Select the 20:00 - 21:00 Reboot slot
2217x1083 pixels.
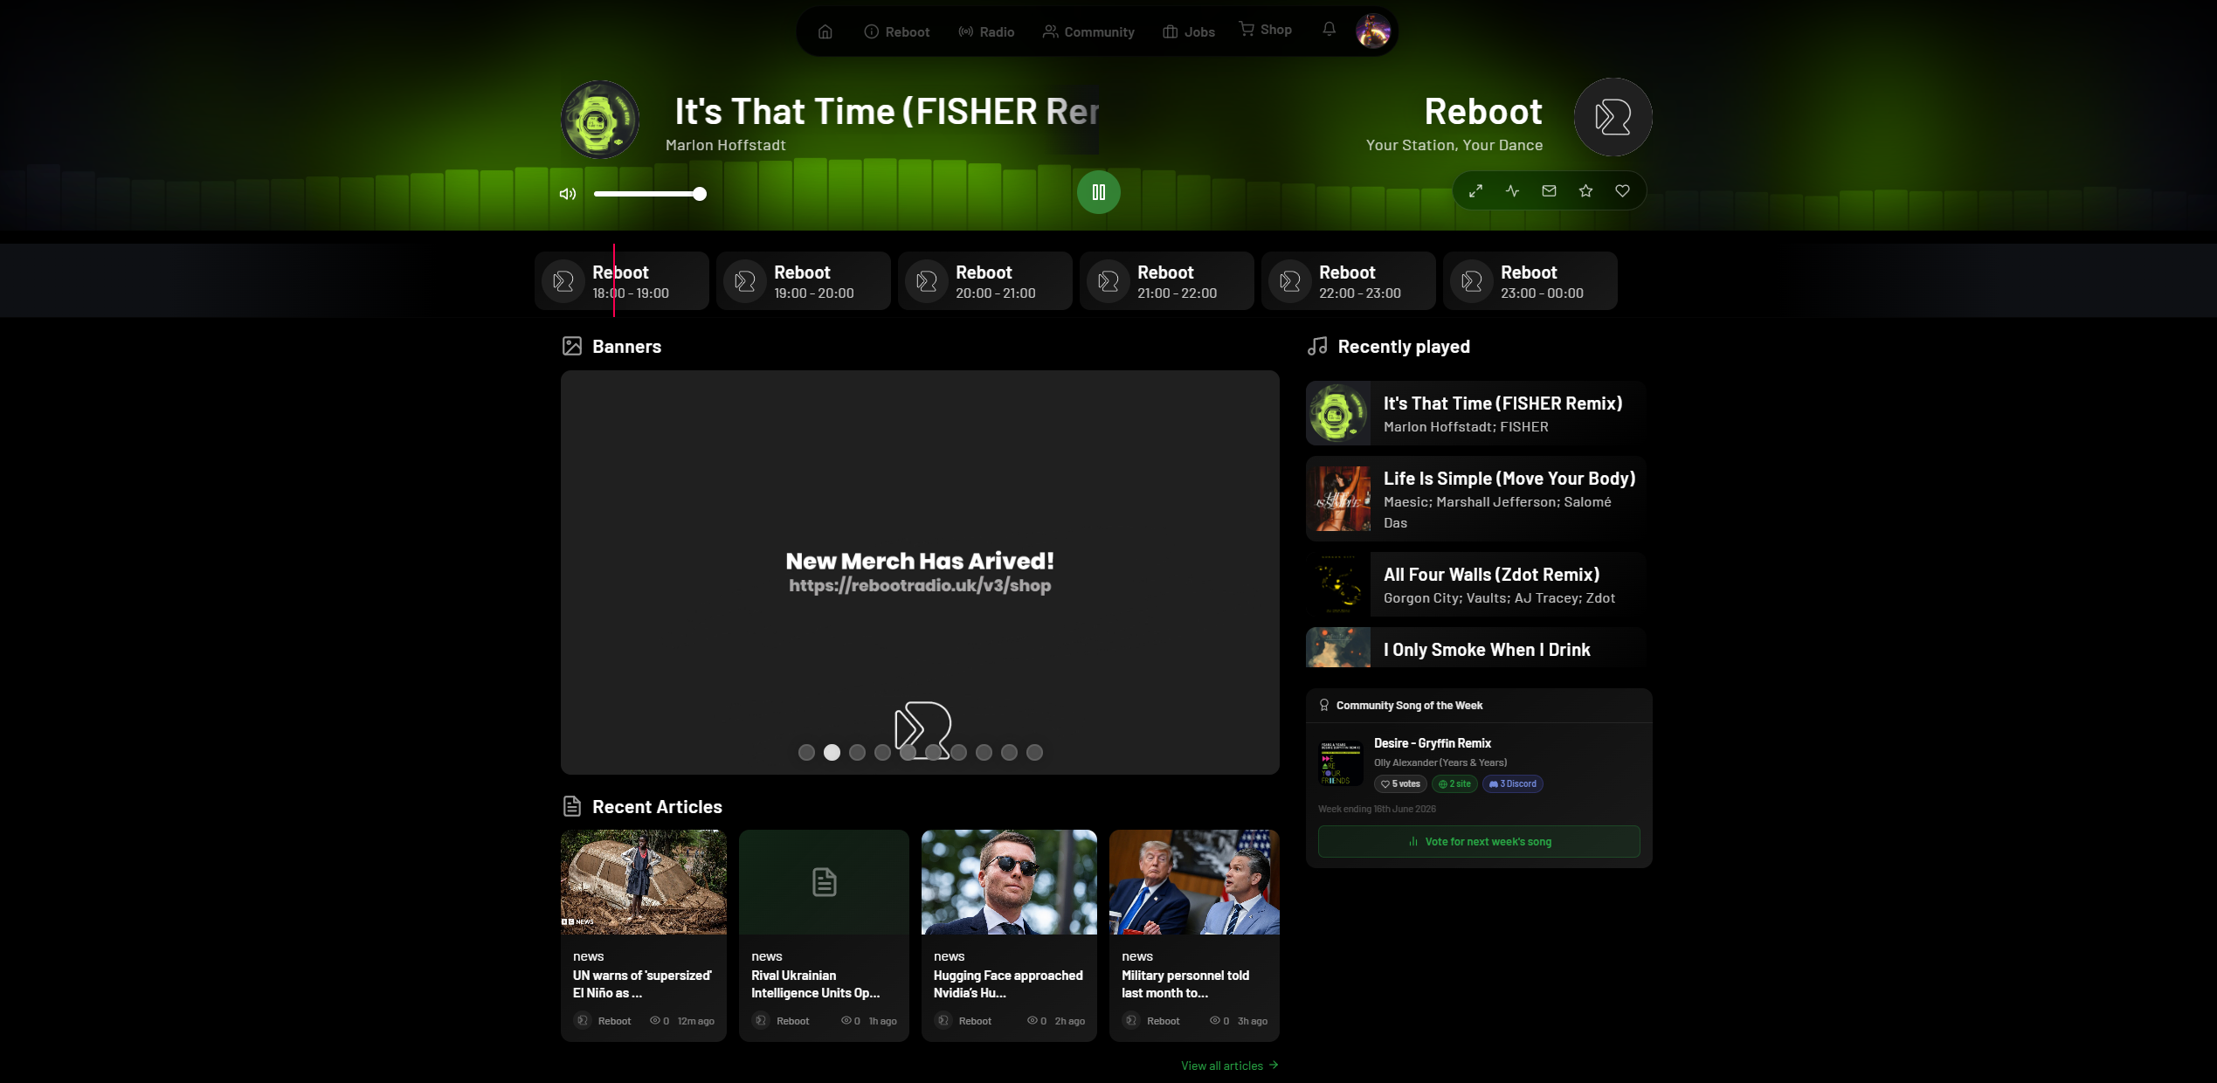[x=985, y=281]
